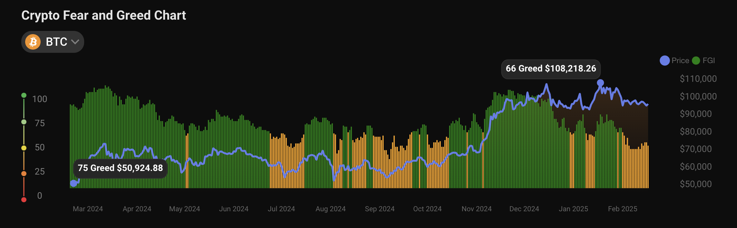The width and height of the screenshot is (737, 228).
Task: Click the Price legend text
Action: (x=680, y=61)
